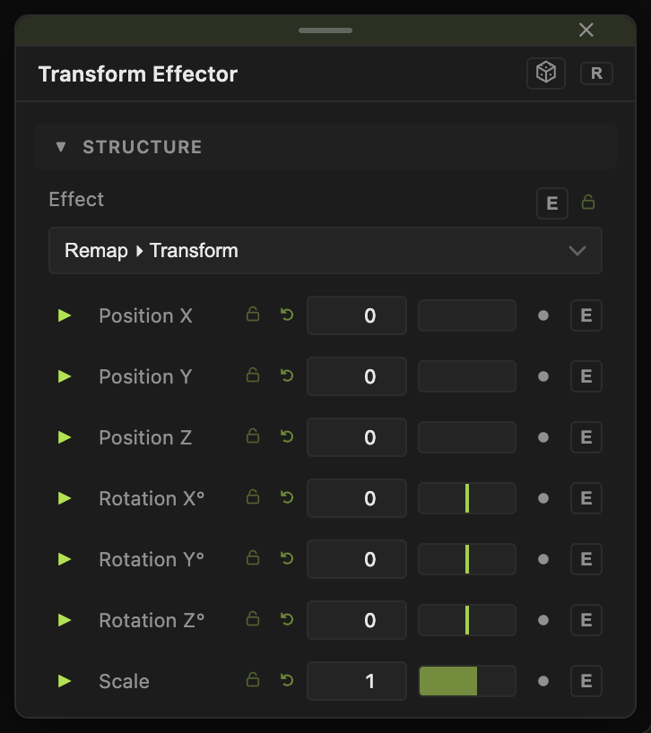Toggle the lock icon for Position Y
Viewport: 651px width, 733px height.
[253, 375]
